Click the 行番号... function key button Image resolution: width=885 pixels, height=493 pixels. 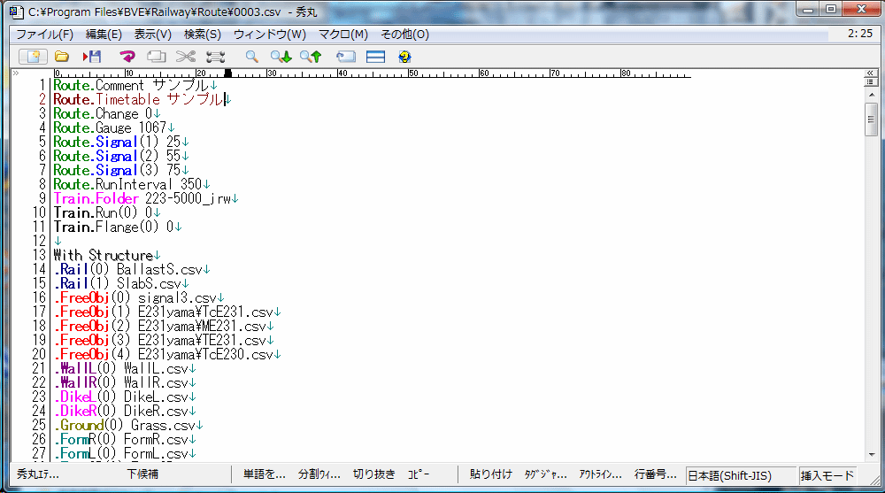[x=655, y=474]
